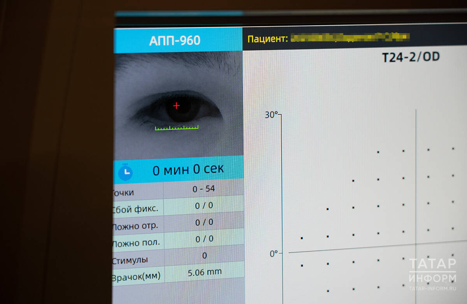Image resolution: width=467 pixels, height=304 pixels.
Task: Click the 0° horizontal axis label
Action: (x=274, y=253)
